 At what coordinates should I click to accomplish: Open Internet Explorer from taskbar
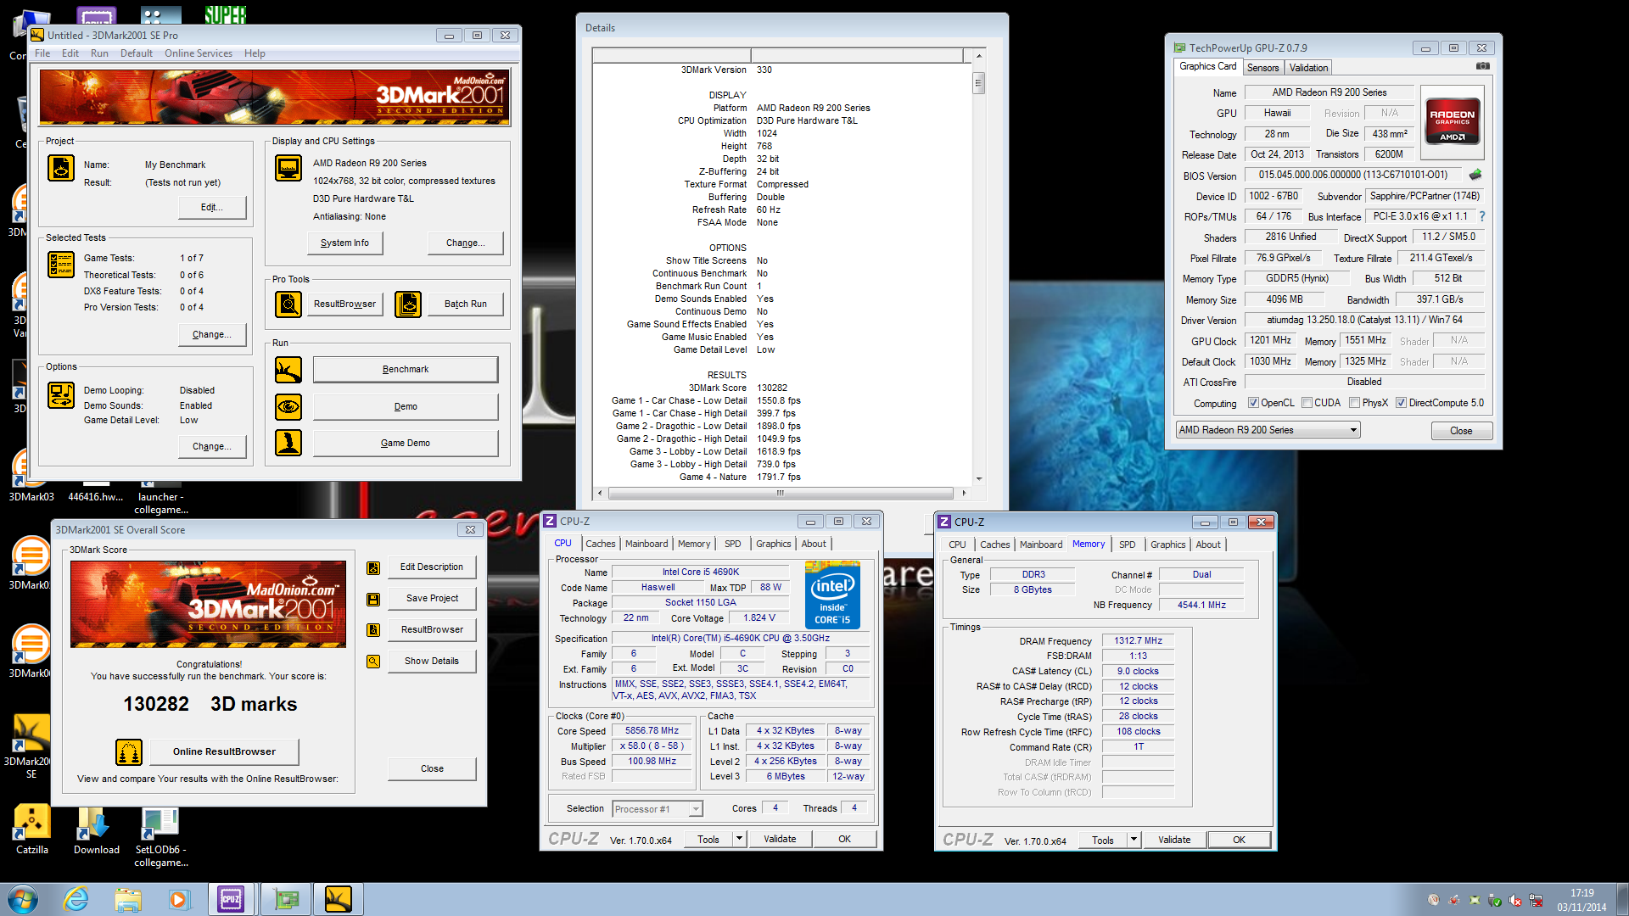(76, 899)
